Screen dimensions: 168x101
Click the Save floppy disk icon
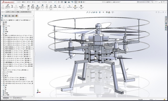[65, 2]
